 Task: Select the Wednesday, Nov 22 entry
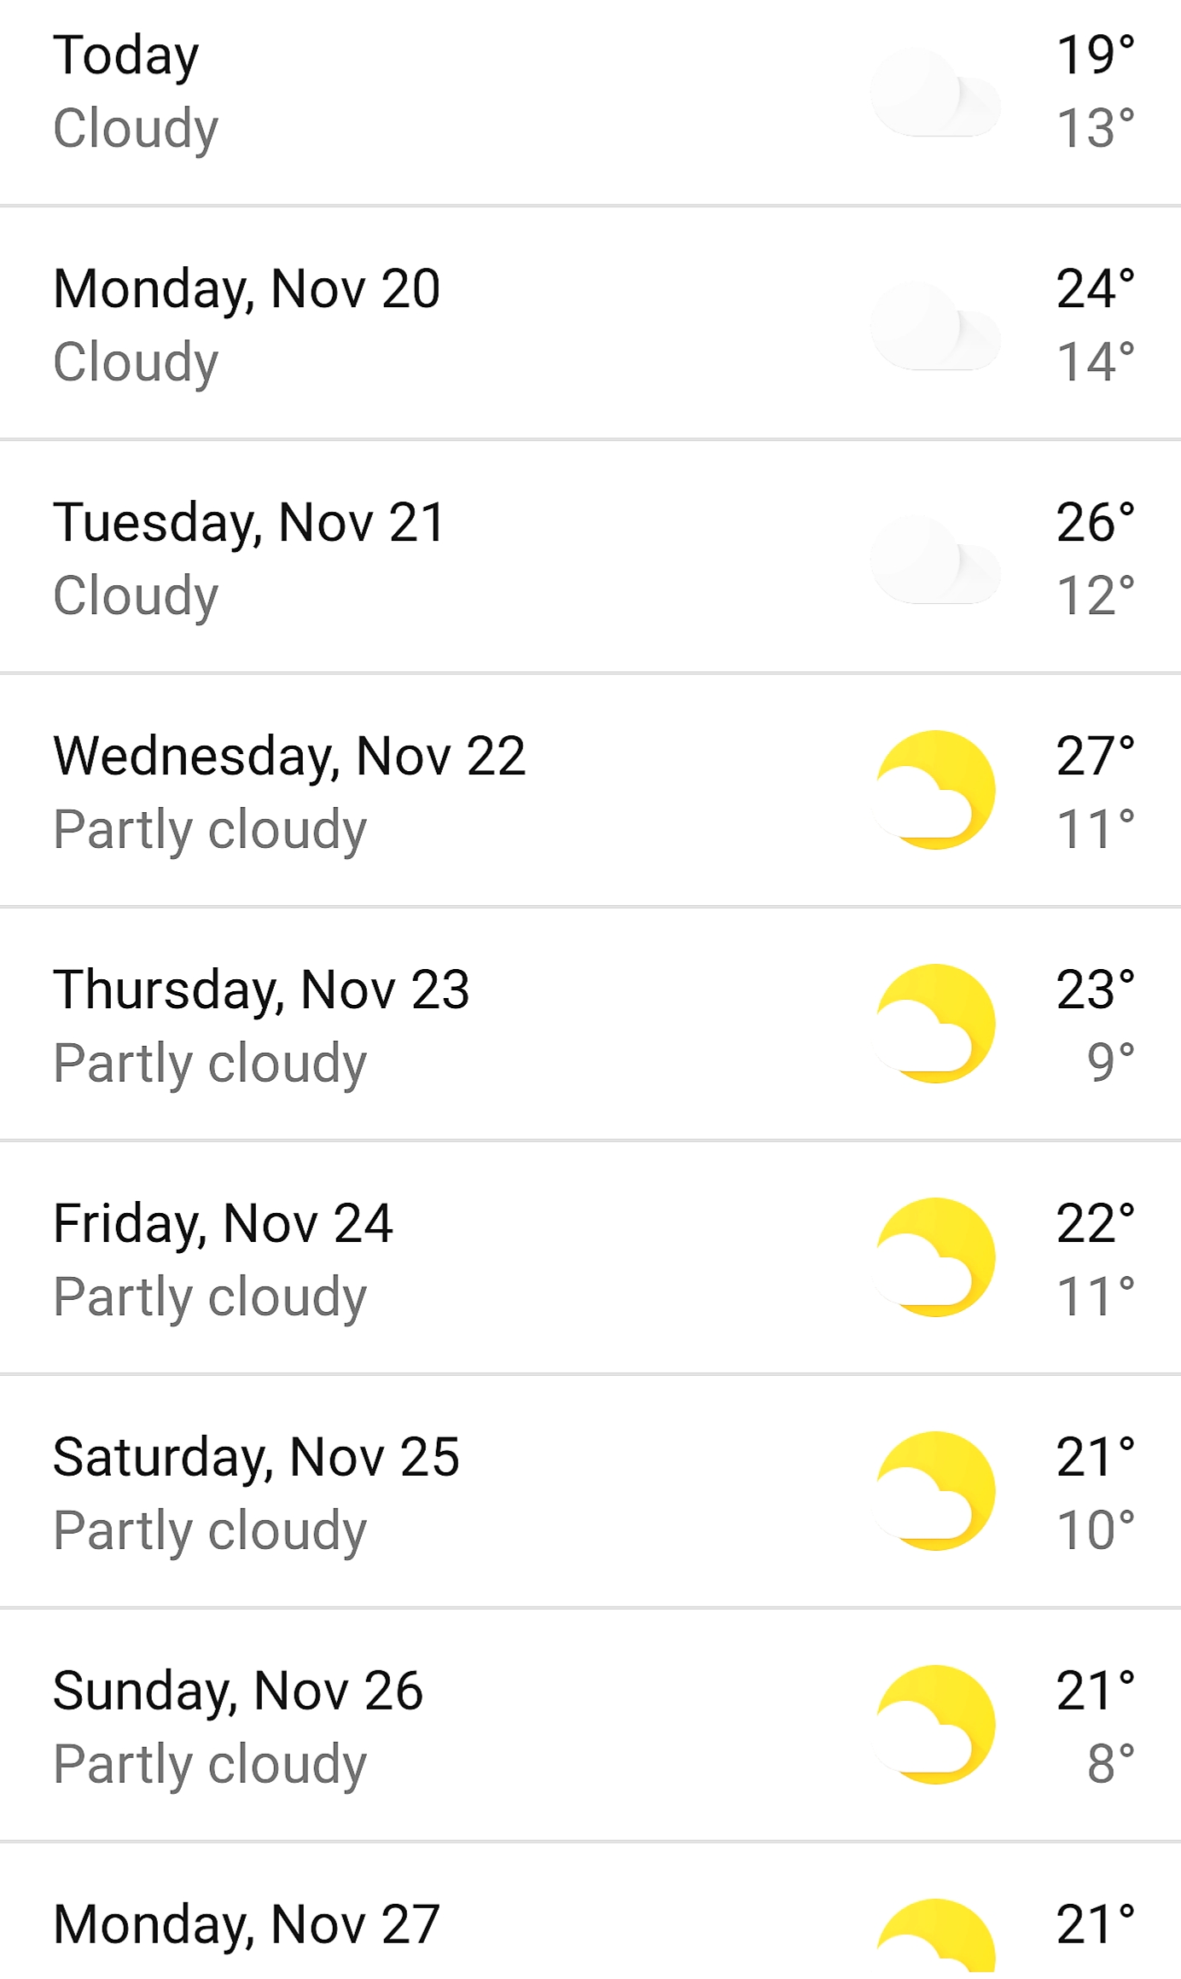[x=590, y=791]
